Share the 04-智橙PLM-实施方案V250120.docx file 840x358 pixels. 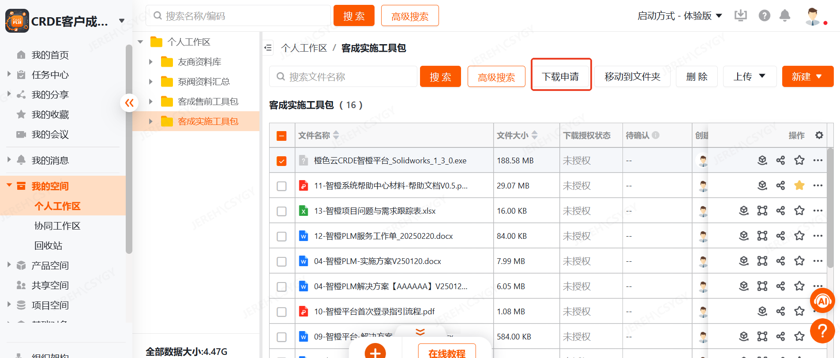[x=780, y=261]
